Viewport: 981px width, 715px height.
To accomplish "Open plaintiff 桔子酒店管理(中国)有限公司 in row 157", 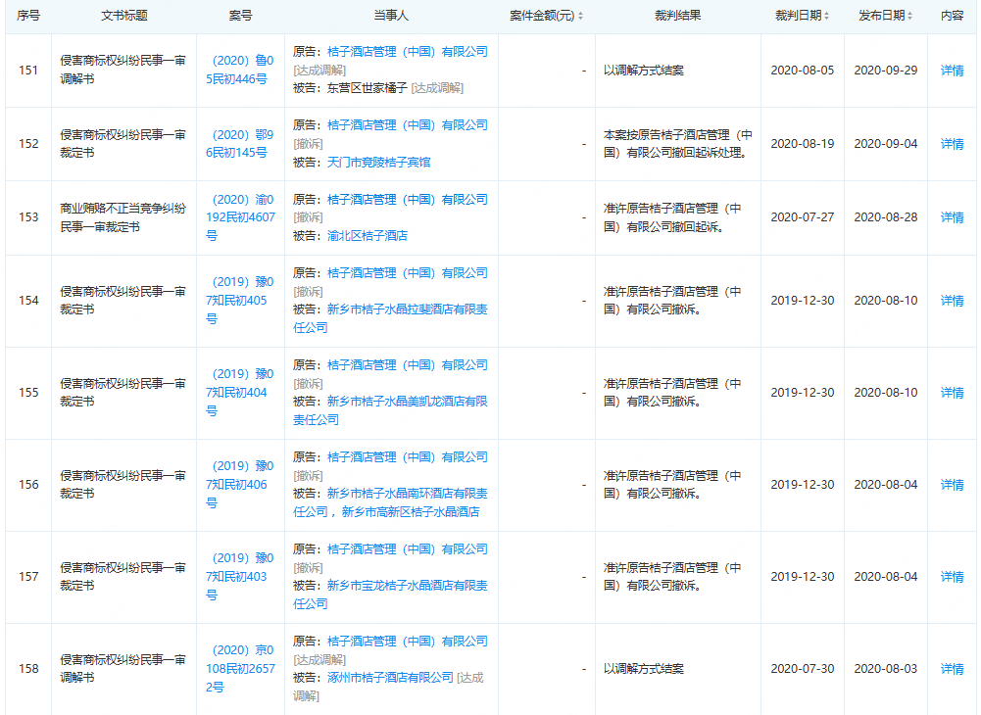I will tap(408, 548).
